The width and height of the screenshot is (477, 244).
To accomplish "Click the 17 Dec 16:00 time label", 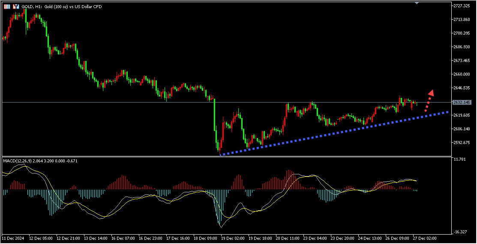I will click(178, 238).
